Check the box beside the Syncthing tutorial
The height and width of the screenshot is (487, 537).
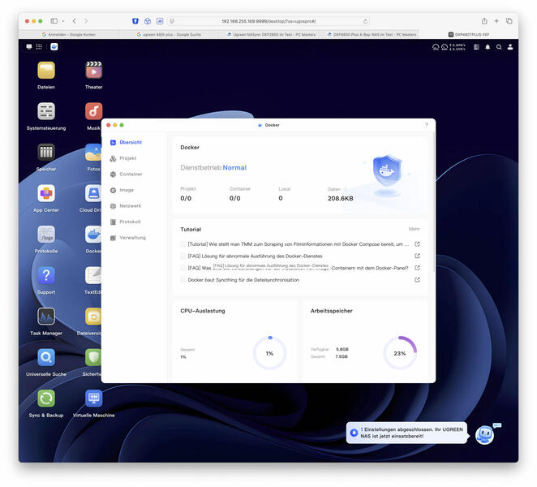click(x=183, y=280)
